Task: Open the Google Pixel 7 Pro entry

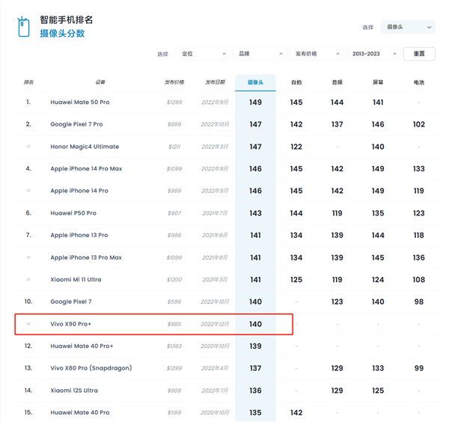Action: [76, 125]
